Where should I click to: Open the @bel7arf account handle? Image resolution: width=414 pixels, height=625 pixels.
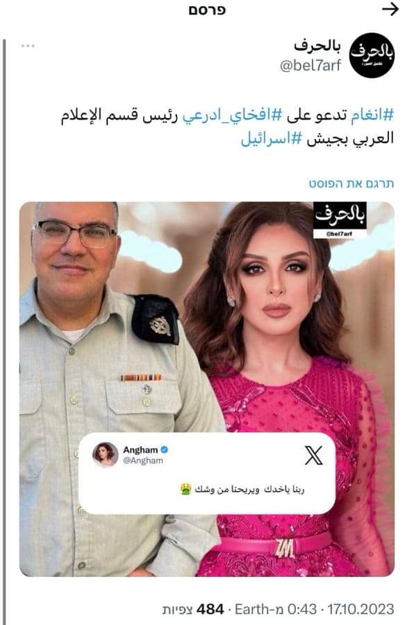click(310, 65)
